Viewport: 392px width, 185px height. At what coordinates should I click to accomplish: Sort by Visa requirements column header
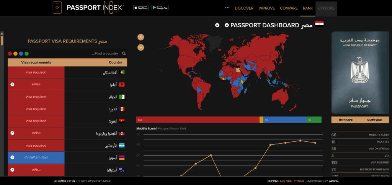click(36, 62)
